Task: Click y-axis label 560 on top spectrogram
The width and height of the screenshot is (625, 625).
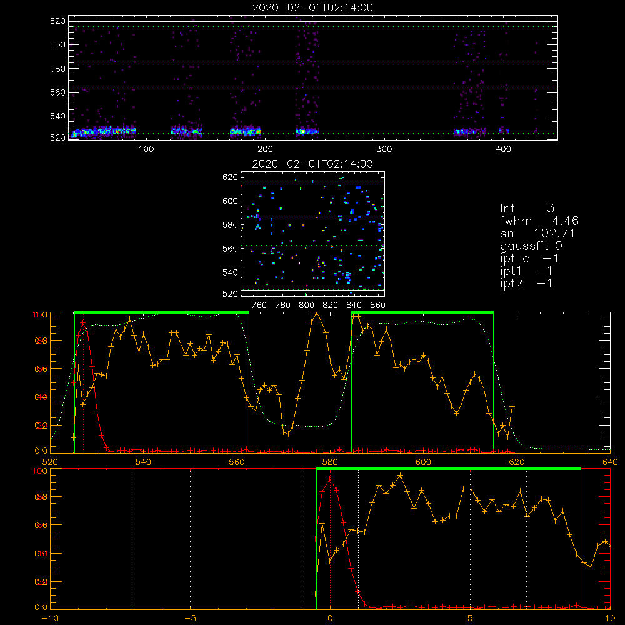Action: tap(57, 92)
